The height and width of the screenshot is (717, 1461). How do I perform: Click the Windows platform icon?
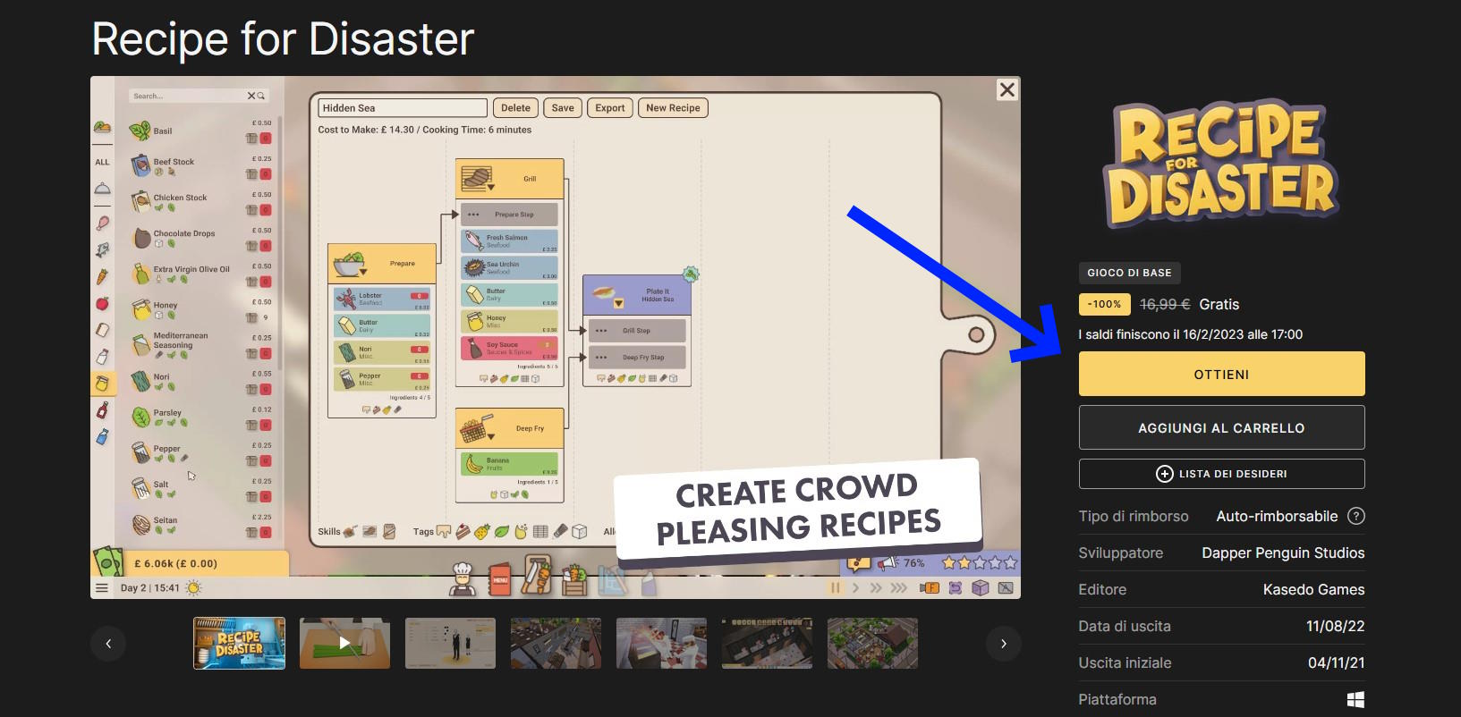1355,699
